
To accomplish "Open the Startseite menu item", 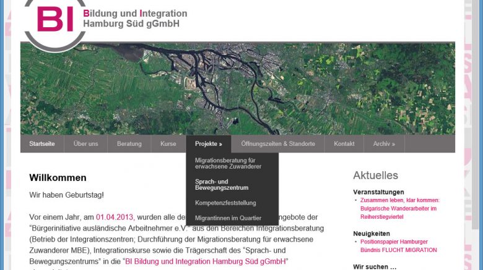I will [x=42, y=143].
